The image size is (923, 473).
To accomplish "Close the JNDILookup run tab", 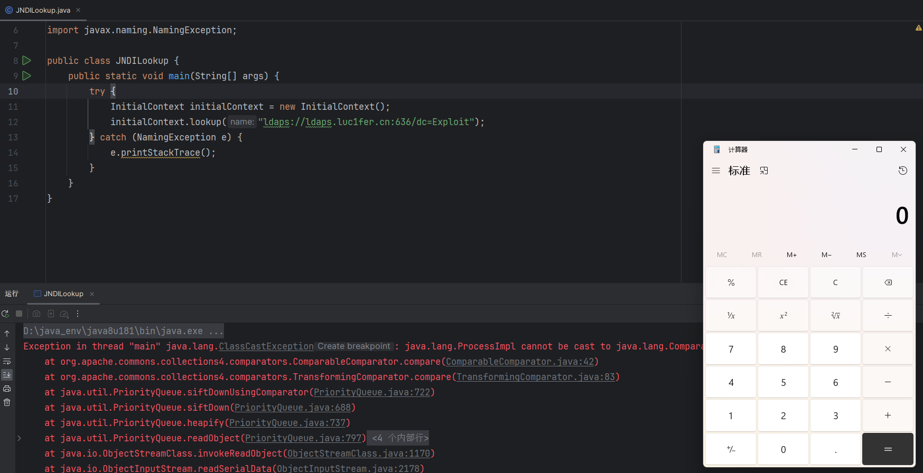I will tap(92, 294).
